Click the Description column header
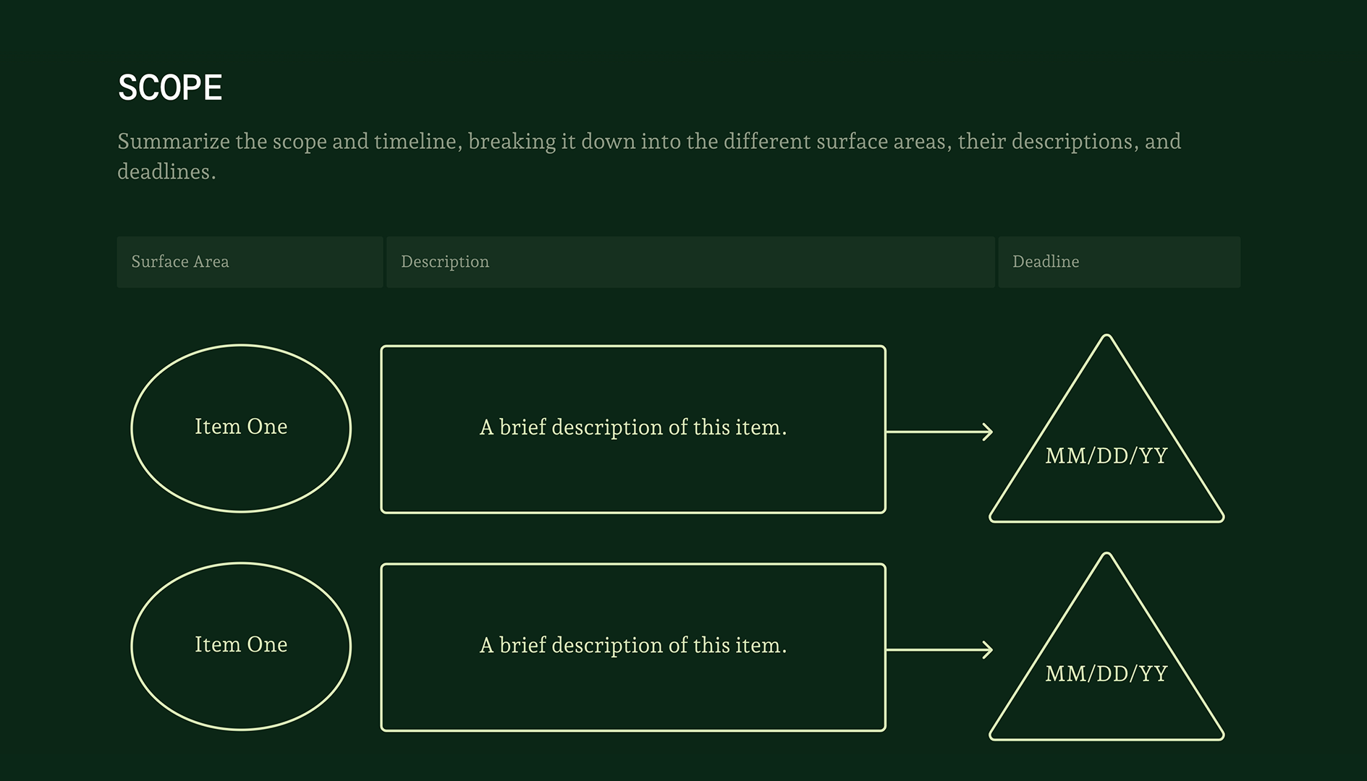 [690, 262]
